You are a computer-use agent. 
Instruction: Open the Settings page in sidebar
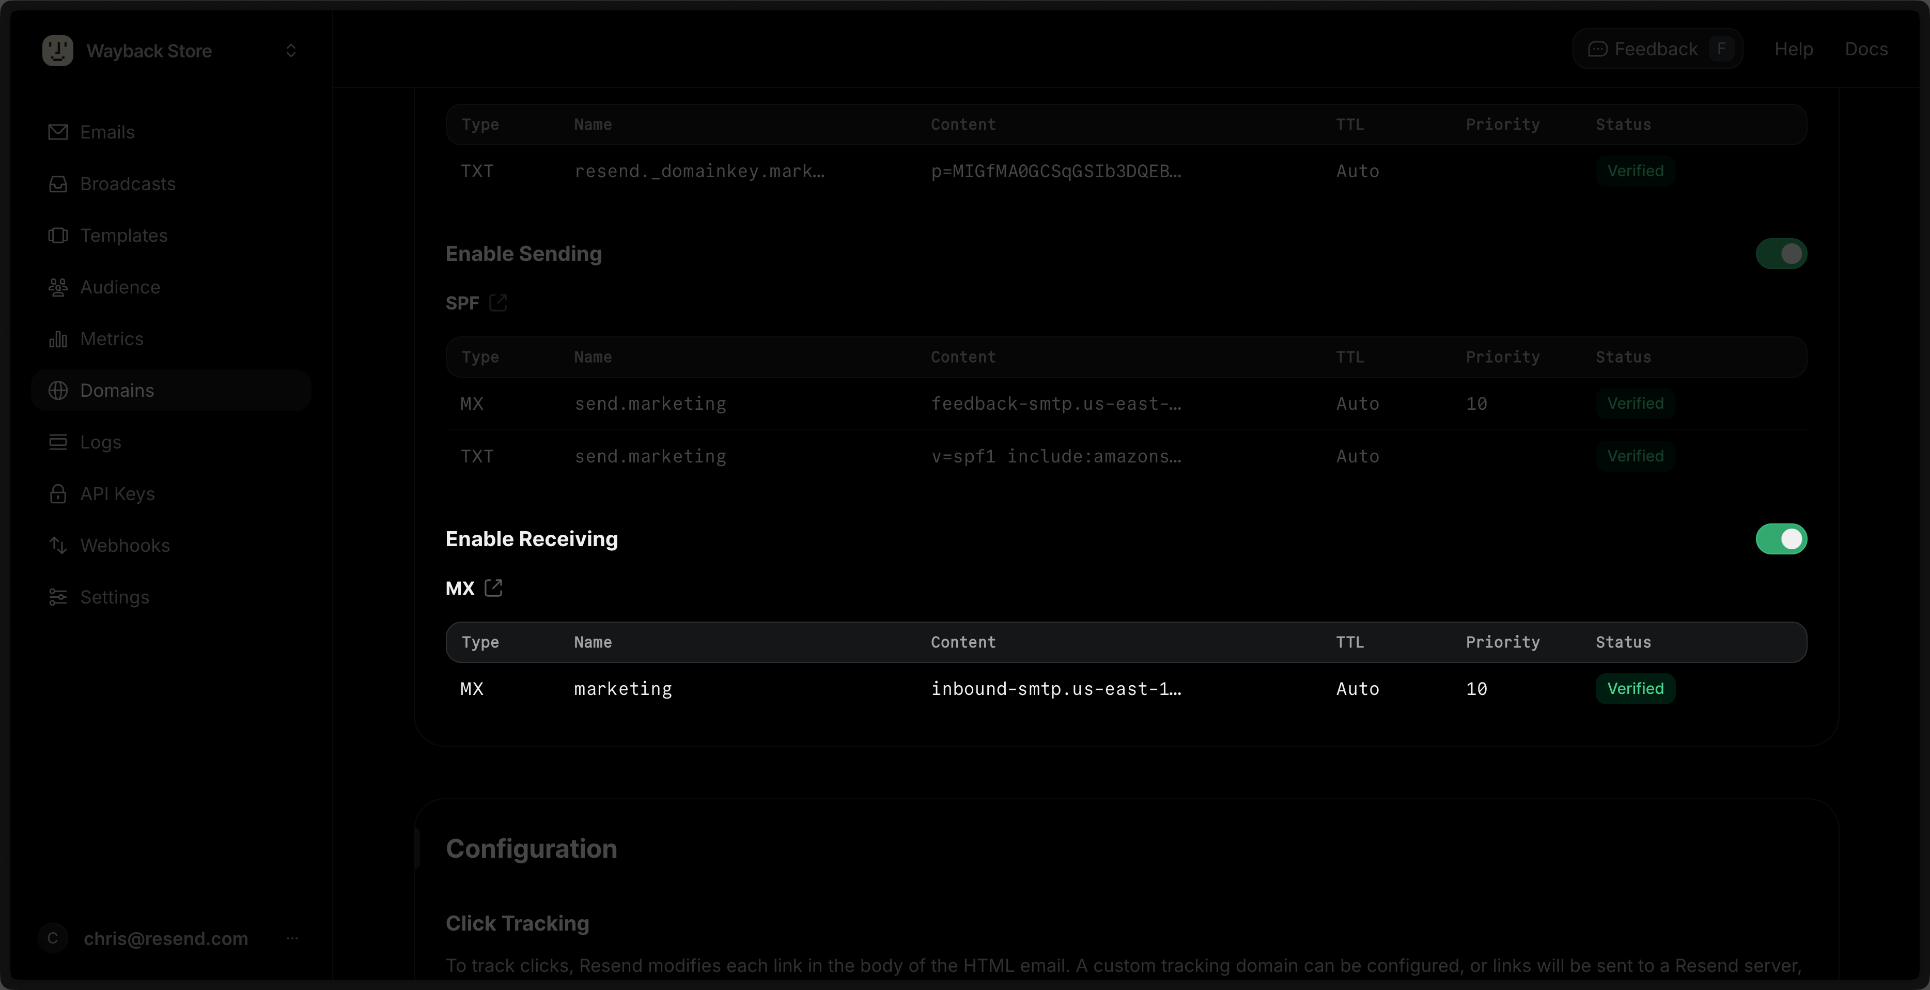(114, 597)
